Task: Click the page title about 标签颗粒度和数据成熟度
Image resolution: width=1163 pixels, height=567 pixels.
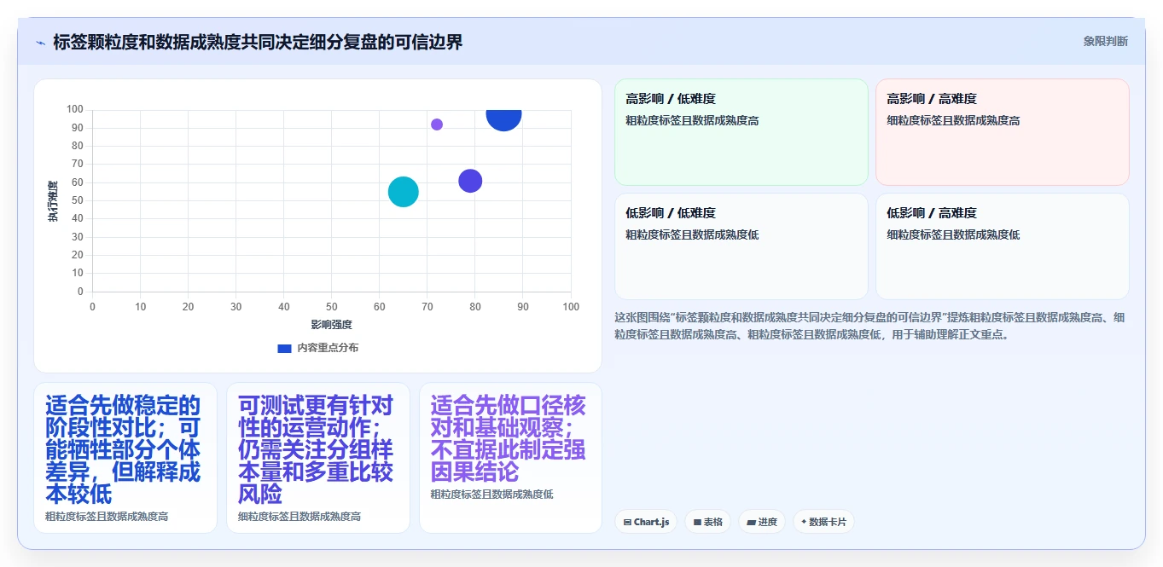Action: (258, 42)
